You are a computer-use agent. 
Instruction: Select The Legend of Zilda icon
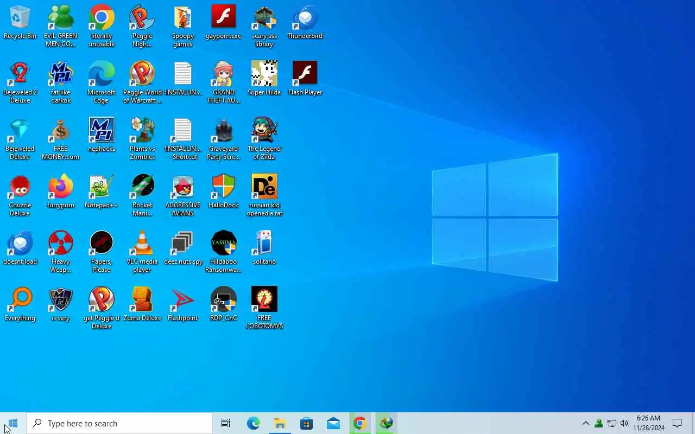point(264,139)
